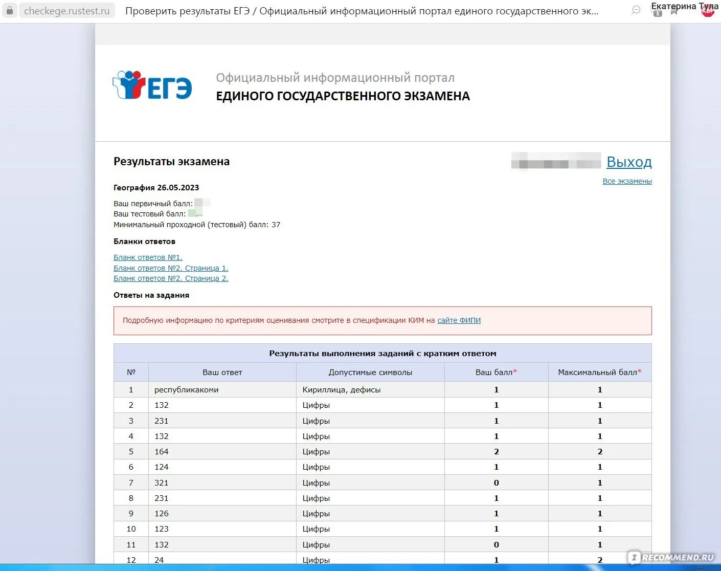This screenshot has width=721, height=571.
Task: Click the maximum score 2 in row 5
Action: tap(600, 452)
